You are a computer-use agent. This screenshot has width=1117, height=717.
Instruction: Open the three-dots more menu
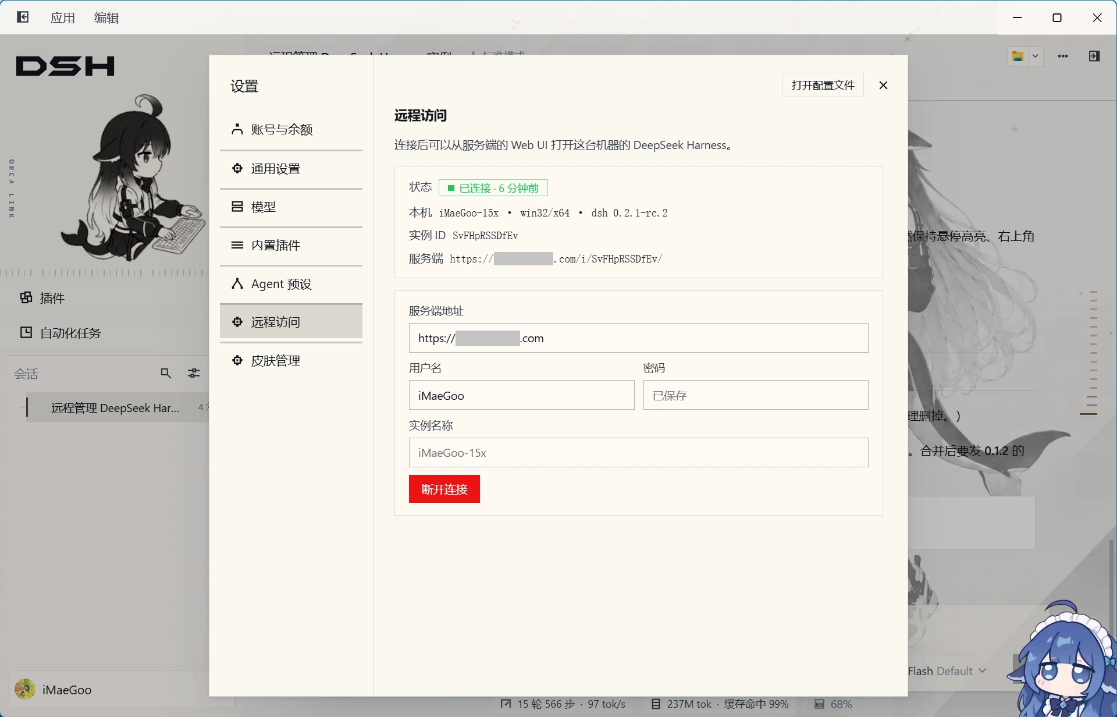click(1063, 56)
